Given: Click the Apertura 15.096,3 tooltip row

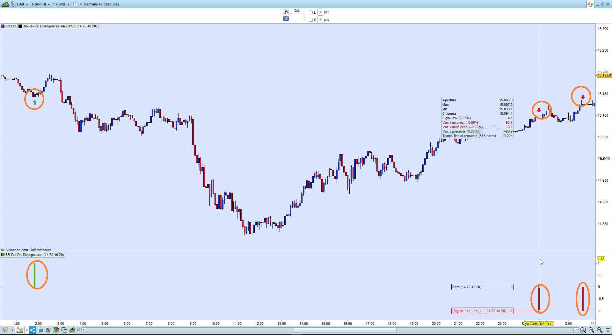Looking at the screenshot, I should (477, 100).
